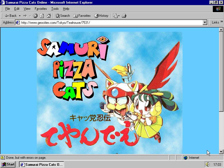Restore down the Internet Explorer window
The height and width of the screenshot is (168, 224).
point(216,3)
